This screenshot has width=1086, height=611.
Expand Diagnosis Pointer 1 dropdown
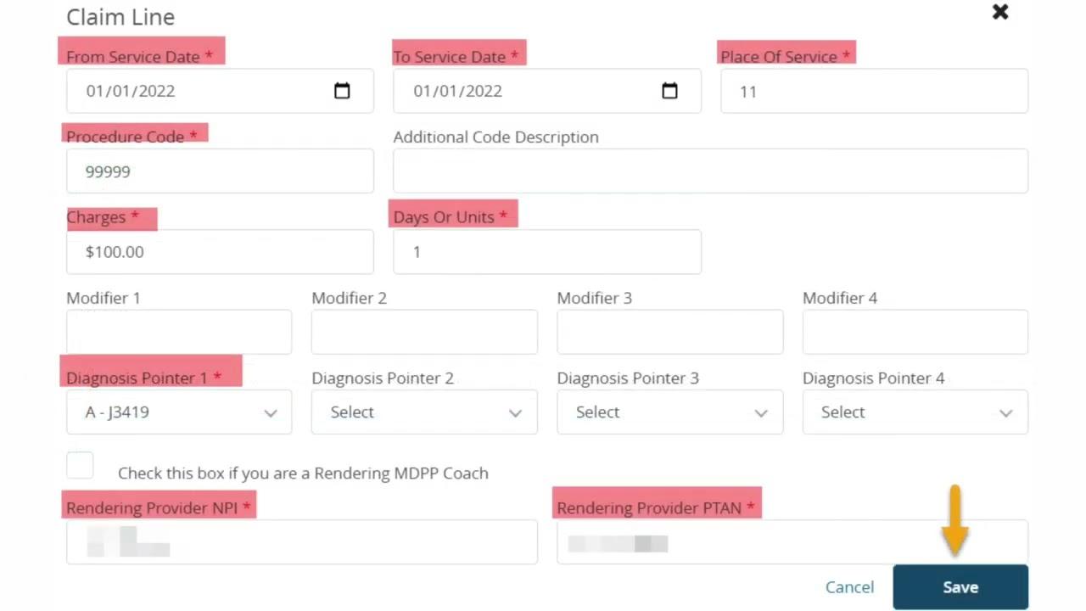[179, 412]
